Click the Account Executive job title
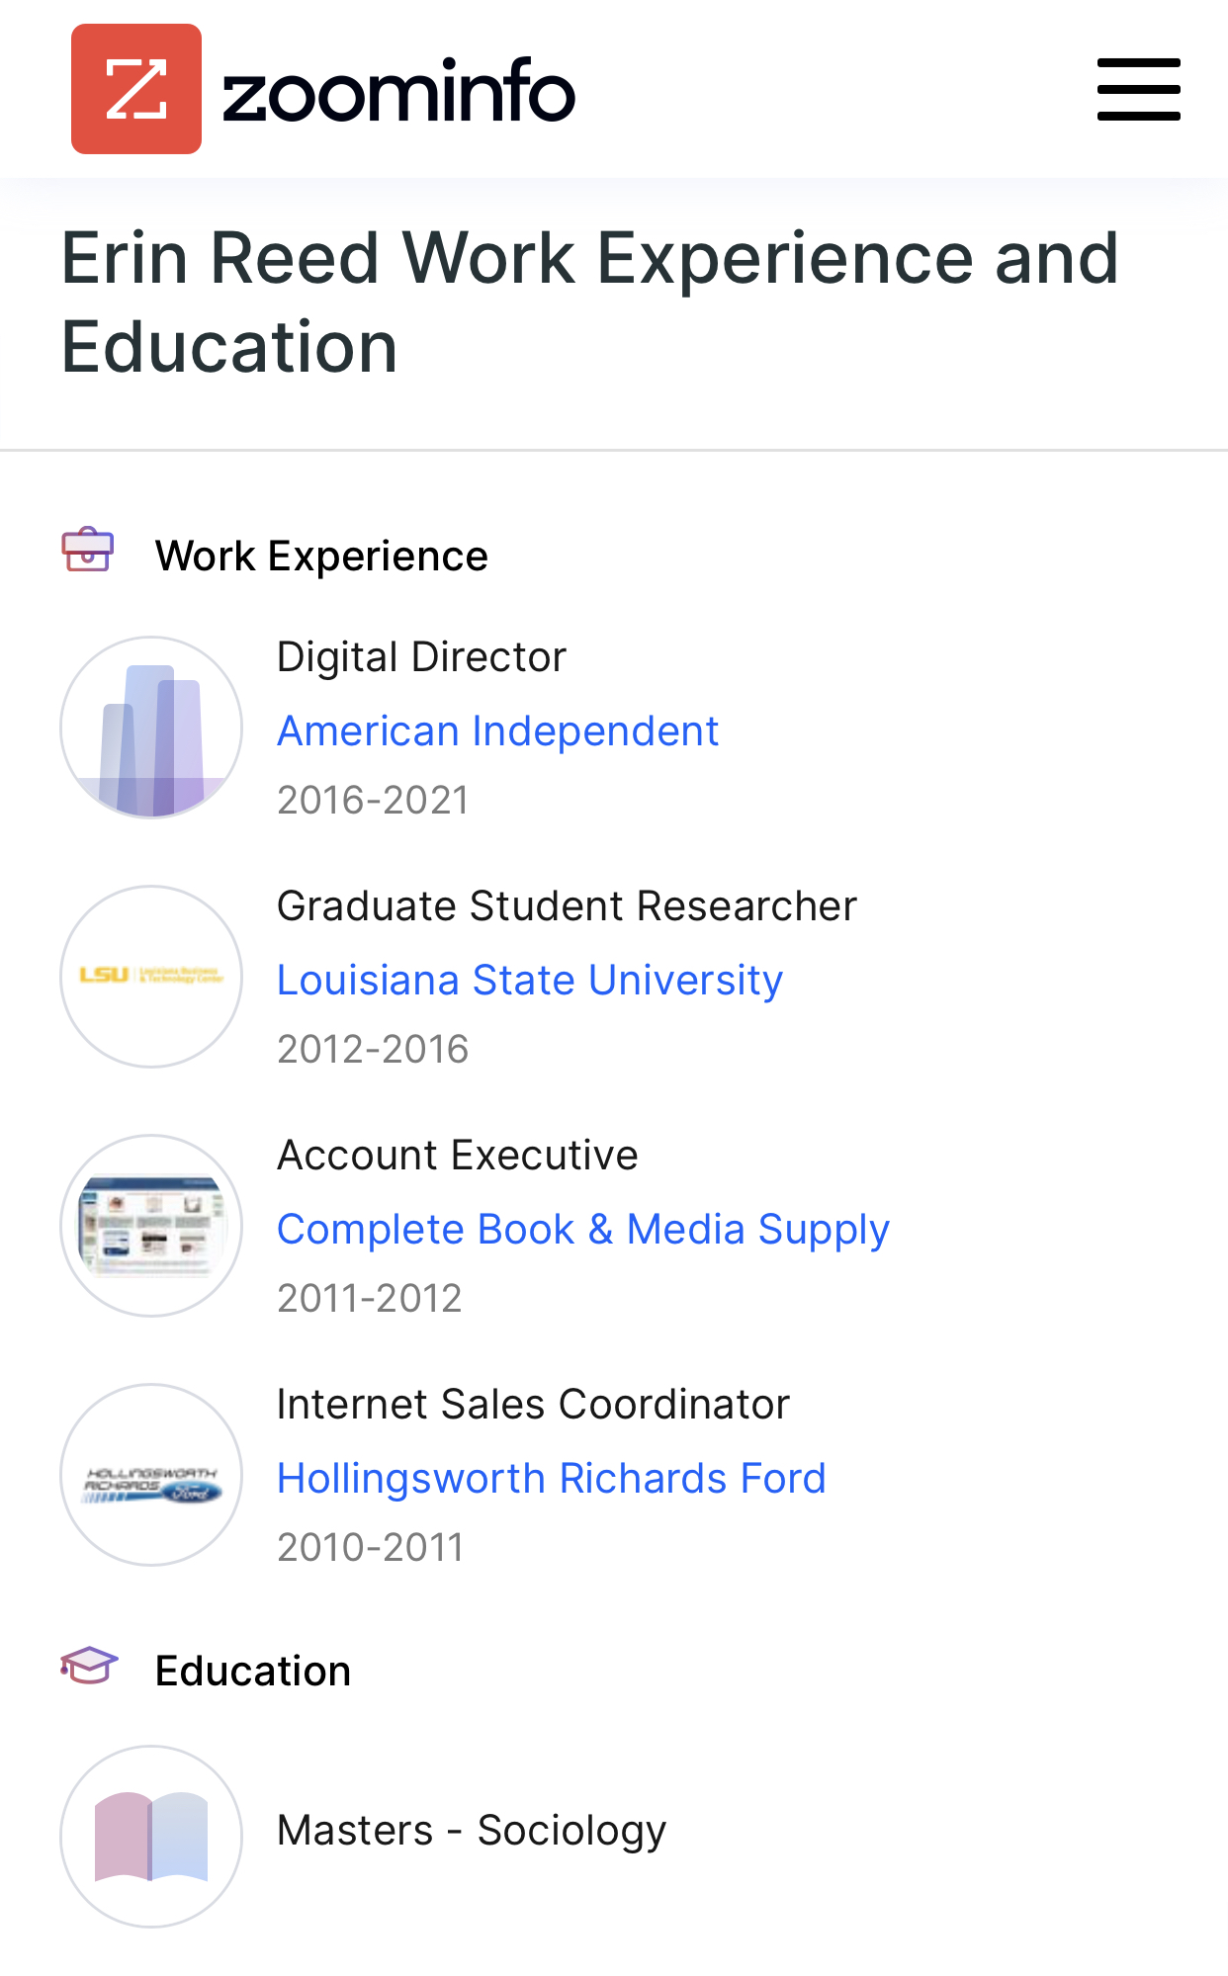 pos(457,1156)
